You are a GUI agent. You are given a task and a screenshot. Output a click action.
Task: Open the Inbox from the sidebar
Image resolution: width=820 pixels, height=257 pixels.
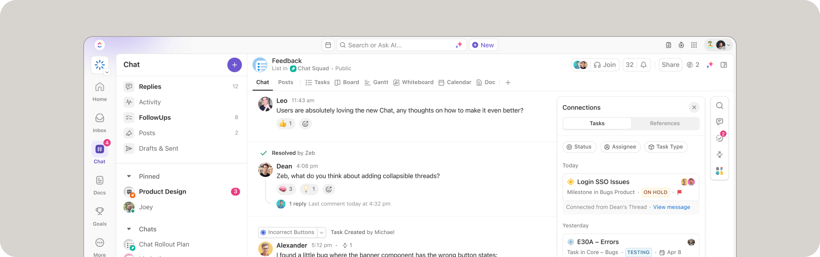tap(99, 123)
